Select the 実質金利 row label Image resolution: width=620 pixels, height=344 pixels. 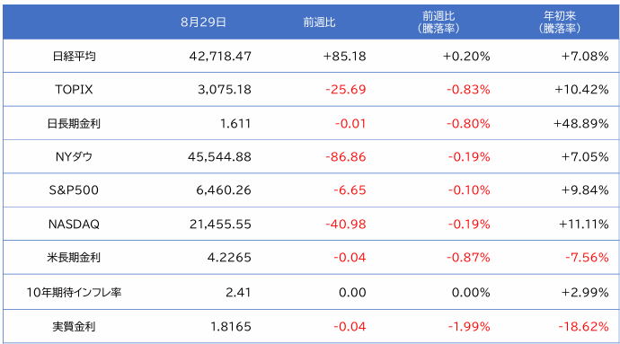(x=74, y=327)
